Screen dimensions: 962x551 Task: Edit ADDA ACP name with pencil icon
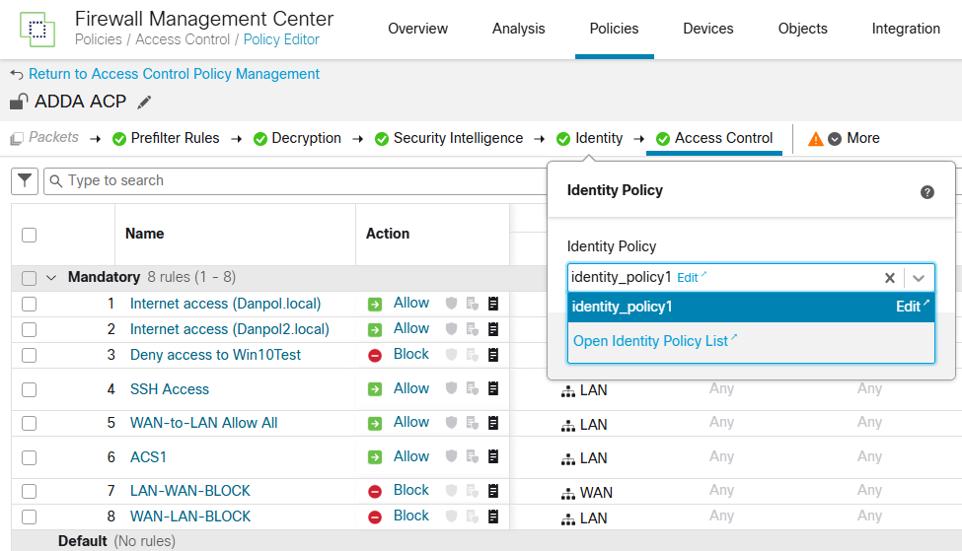(144, 103)
